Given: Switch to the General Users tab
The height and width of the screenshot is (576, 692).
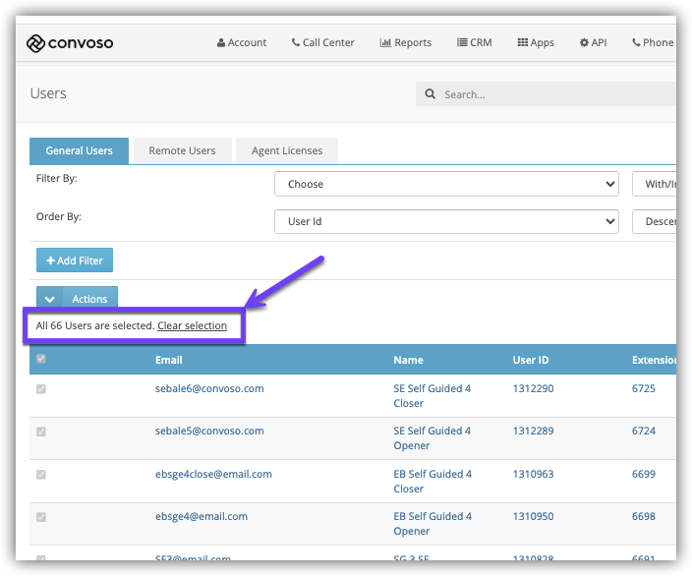Looking at the screenshot, I should tap(79, 150).
